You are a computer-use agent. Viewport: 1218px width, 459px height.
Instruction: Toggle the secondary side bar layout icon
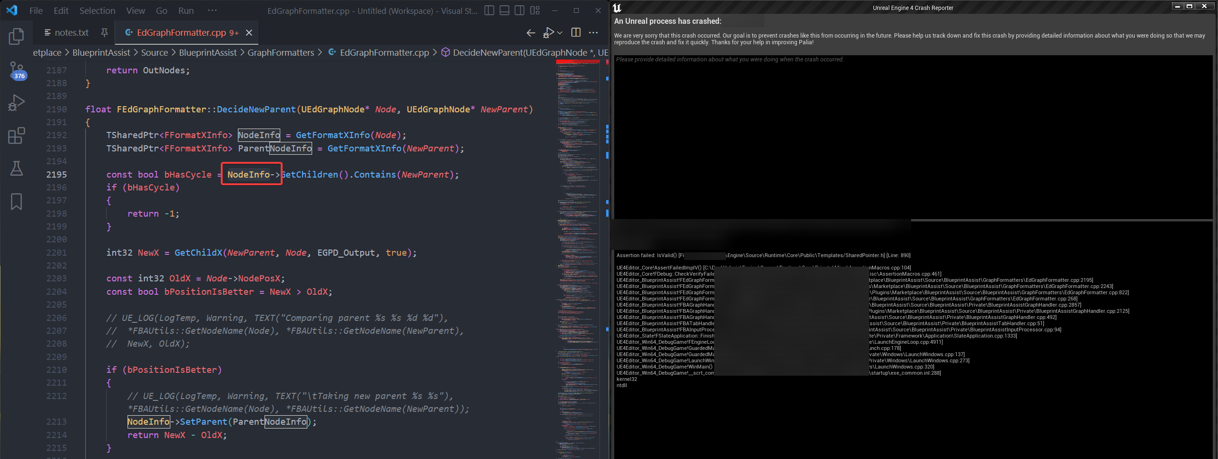(520, 10)
